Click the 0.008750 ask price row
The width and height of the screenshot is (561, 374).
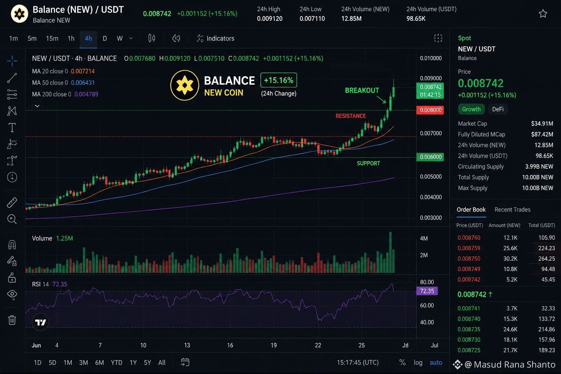click(505, 259)
